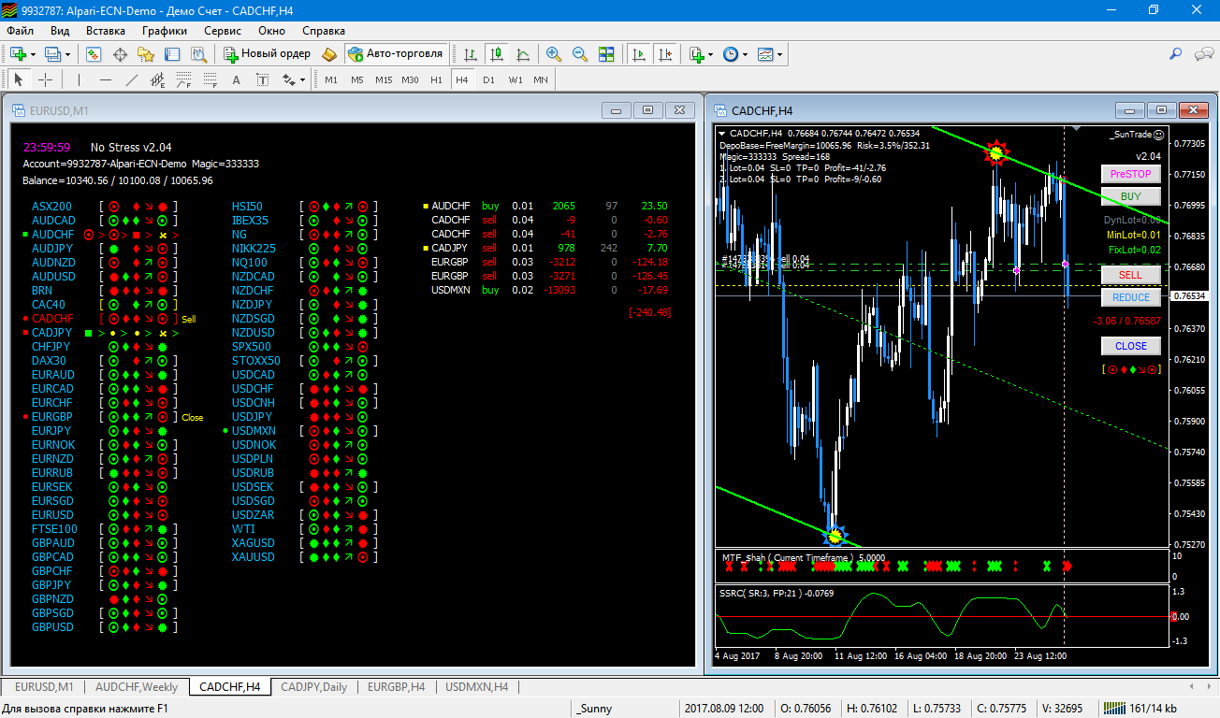Click the REDUCE button on CADCHF chart
This screenshot has height=718, width=1220.
tap(1131, 297)
